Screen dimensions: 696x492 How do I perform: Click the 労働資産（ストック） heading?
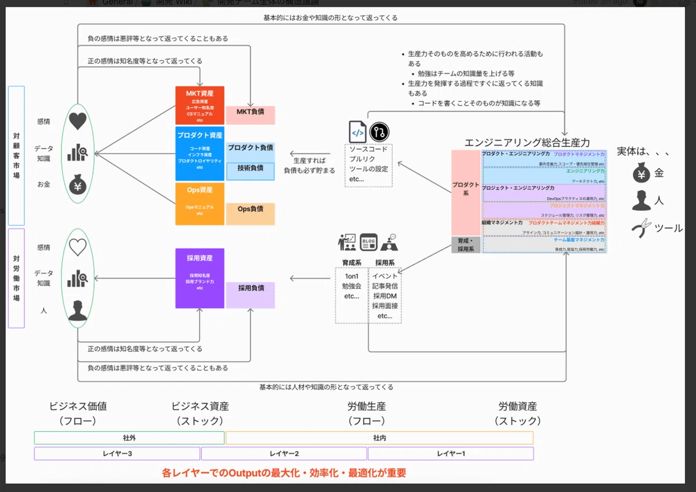518,413
